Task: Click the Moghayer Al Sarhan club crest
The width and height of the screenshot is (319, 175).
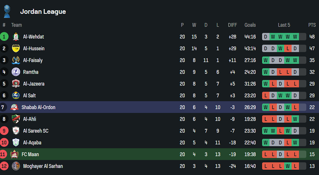Action: [x=16, y=166]
